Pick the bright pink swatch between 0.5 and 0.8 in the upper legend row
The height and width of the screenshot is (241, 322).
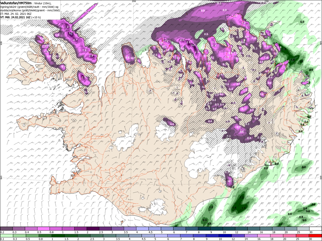[43, 229]
